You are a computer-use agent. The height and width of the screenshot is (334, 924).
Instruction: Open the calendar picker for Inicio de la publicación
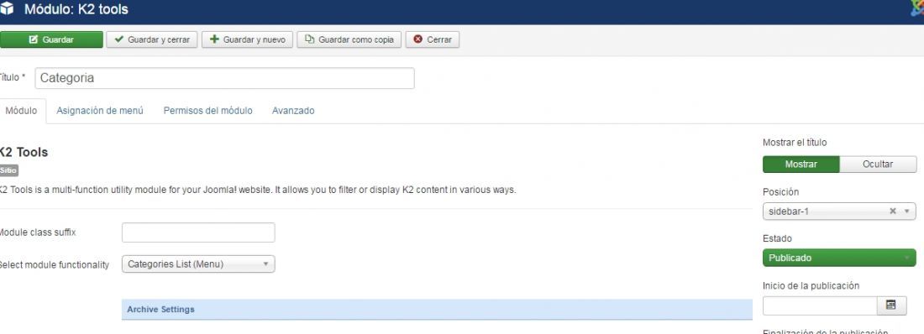pos(891,305)
